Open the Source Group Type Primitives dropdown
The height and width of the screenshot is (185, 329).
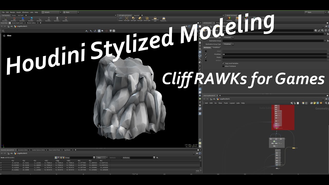point(229,38)
